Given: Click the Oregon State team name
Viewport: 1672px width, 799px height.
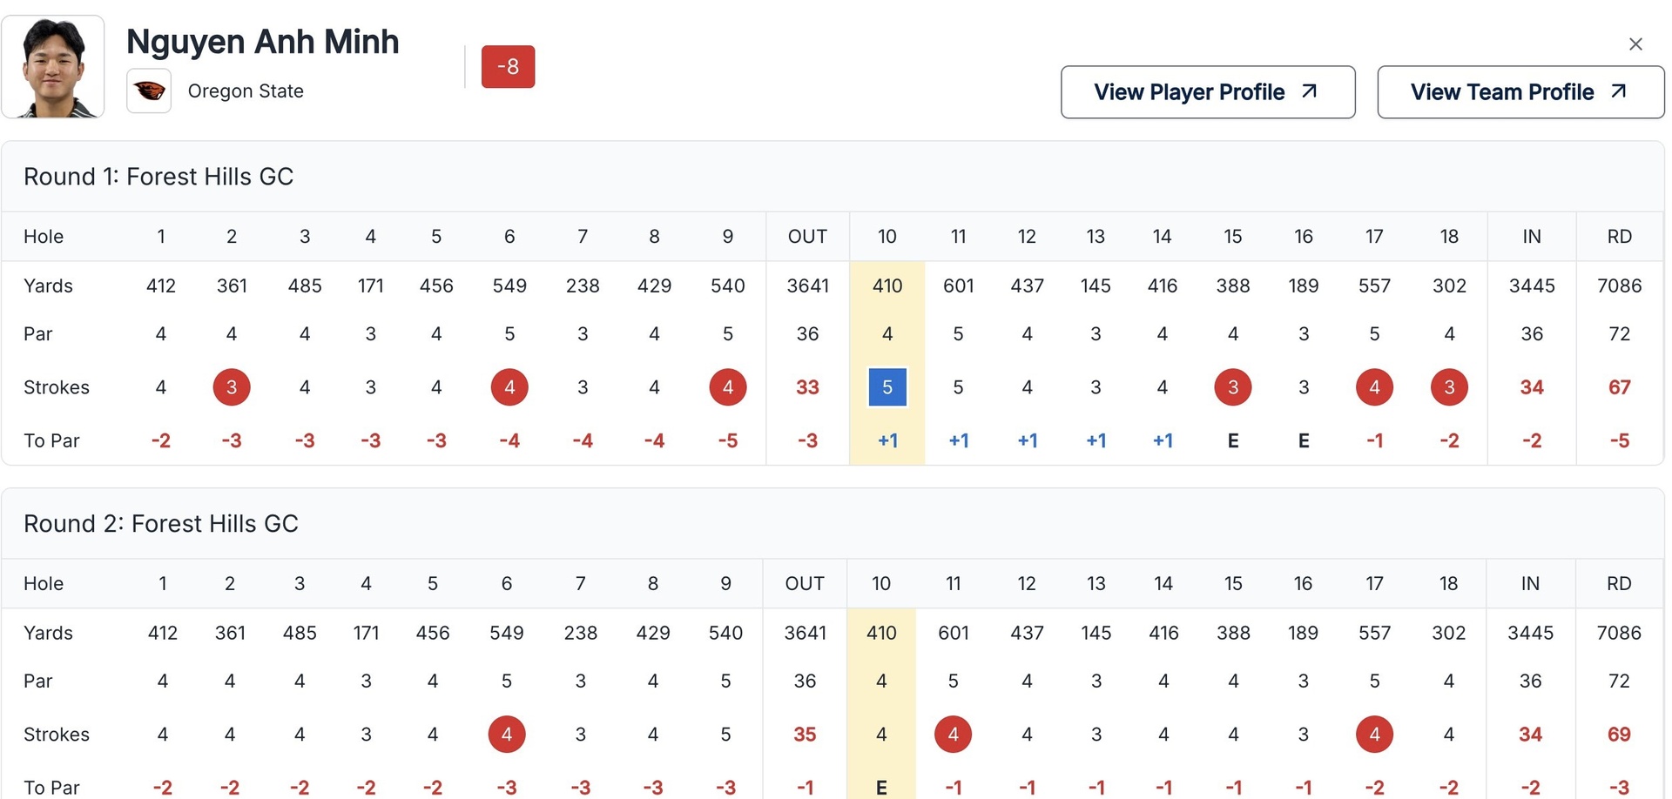Looking at the screenshot, I should click(246, 91).
